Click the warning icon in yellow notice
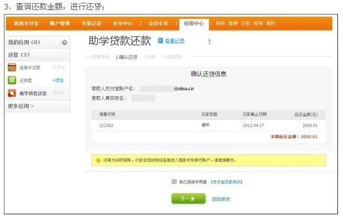 click(99, 160)
